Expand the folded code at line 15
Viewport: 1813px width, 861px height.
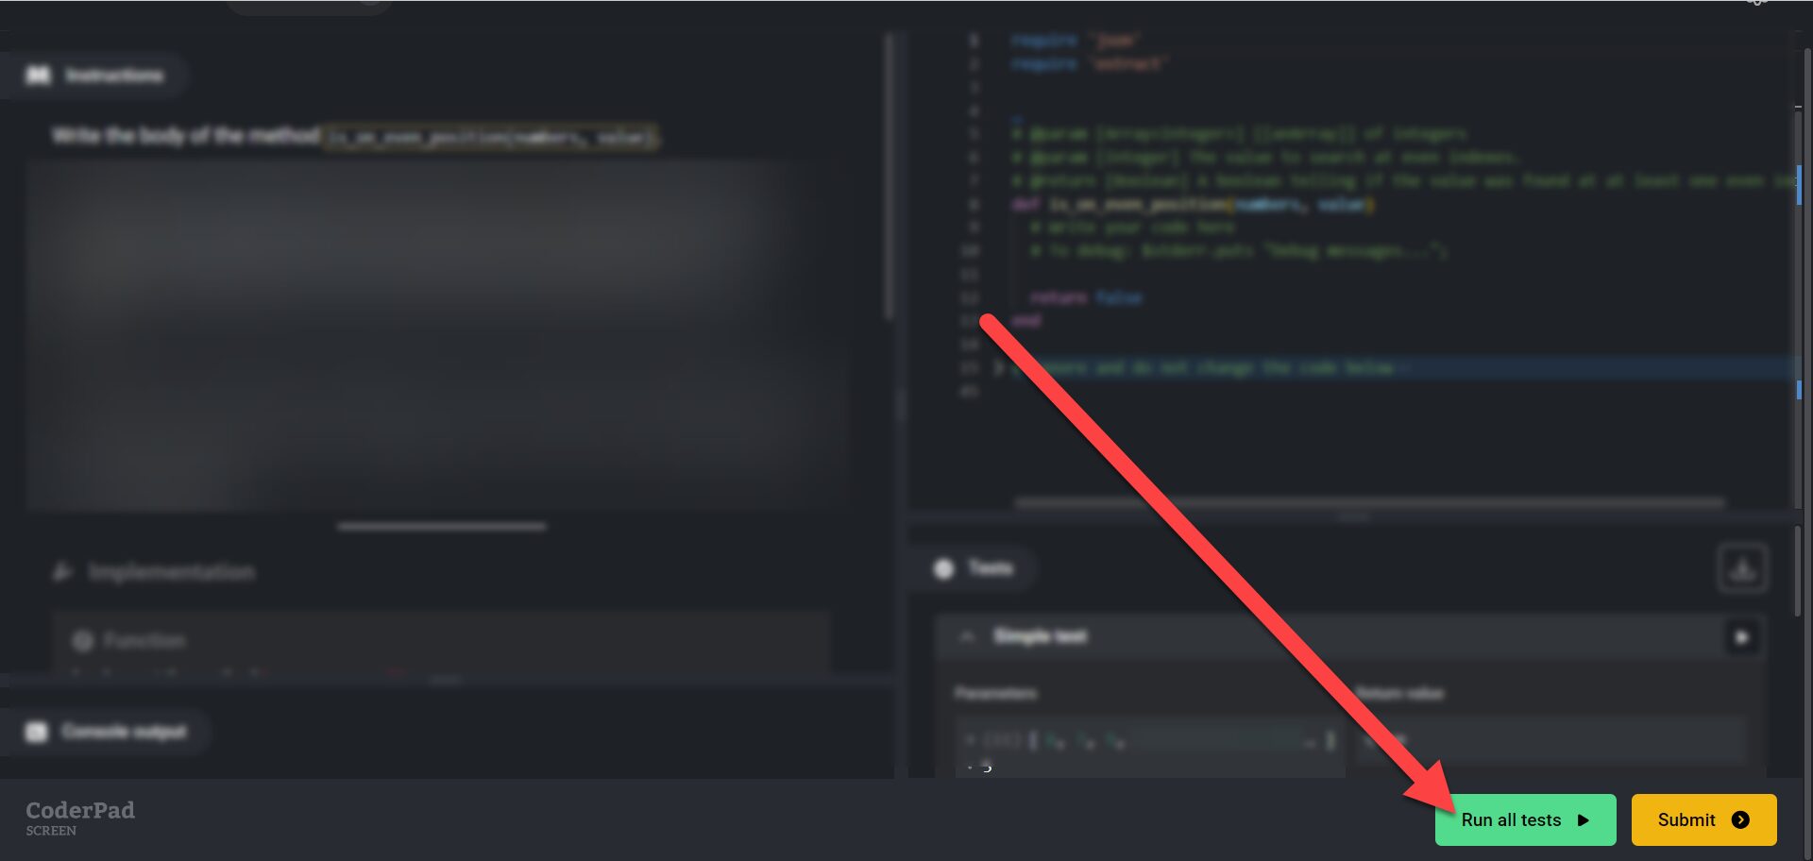(997, 367)
